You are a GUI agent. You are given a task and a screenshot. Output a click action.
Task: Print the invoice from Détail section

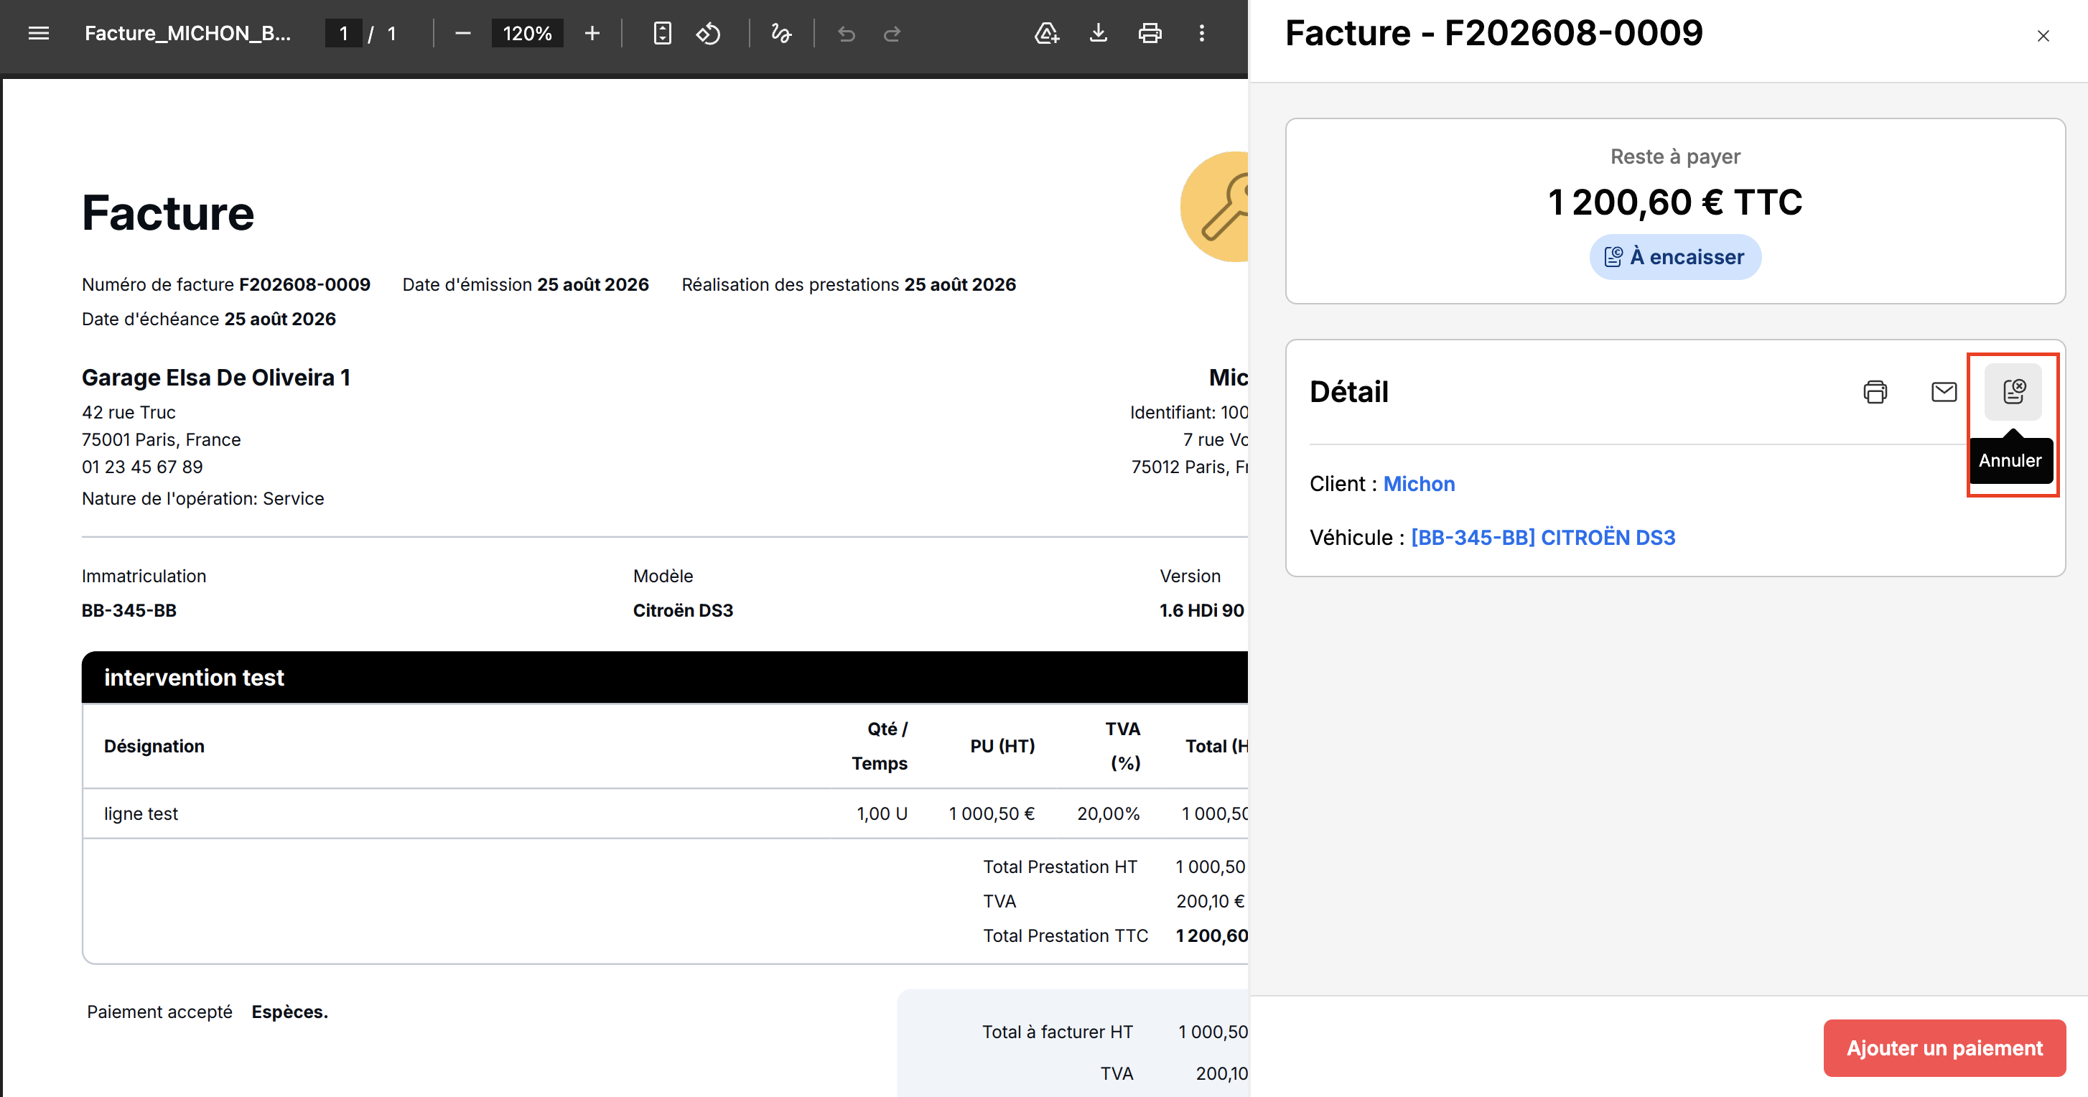(x=1875, y=392)
